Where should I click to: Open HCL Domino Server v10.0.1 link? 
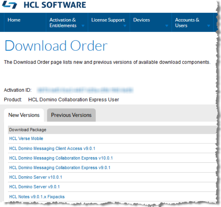35,177
